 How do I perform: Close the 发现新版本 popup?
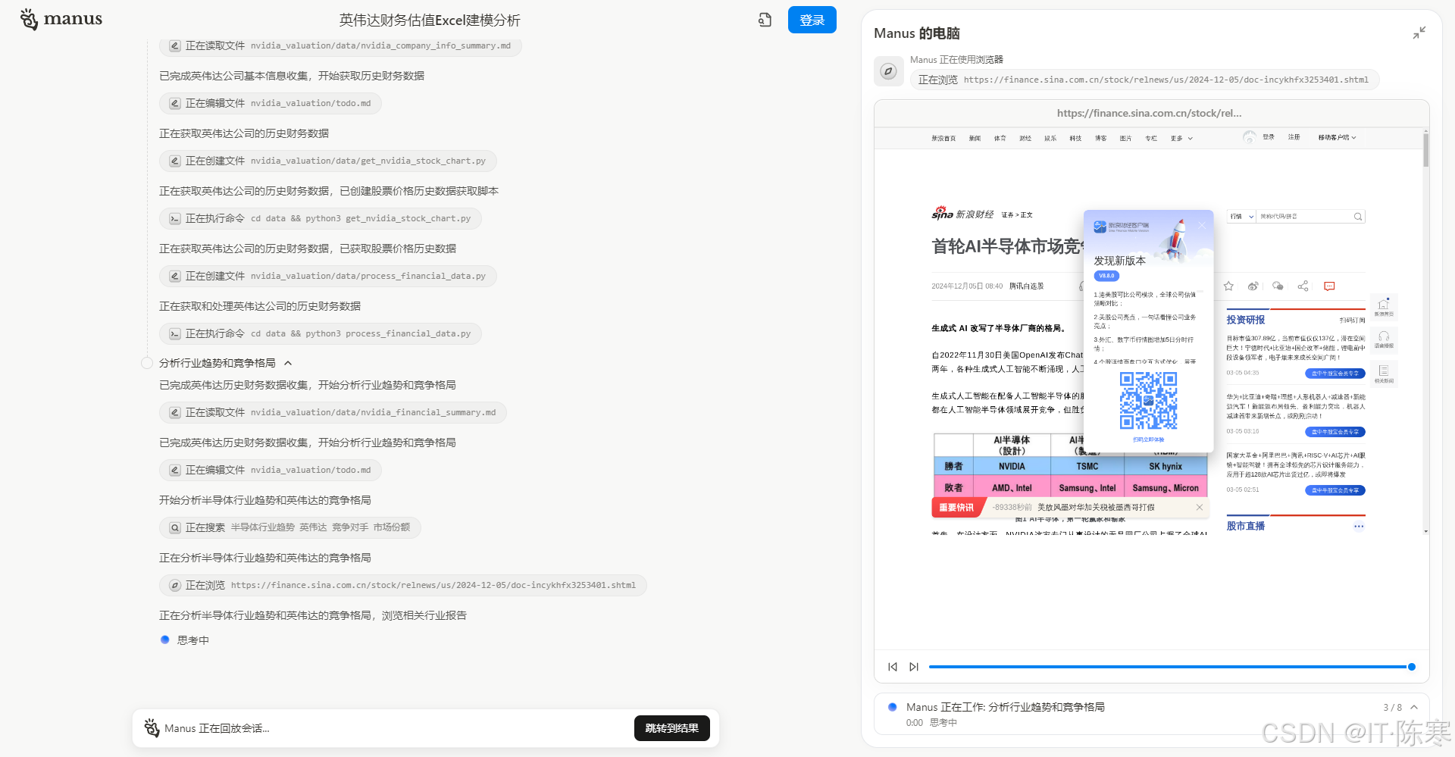1202,225
